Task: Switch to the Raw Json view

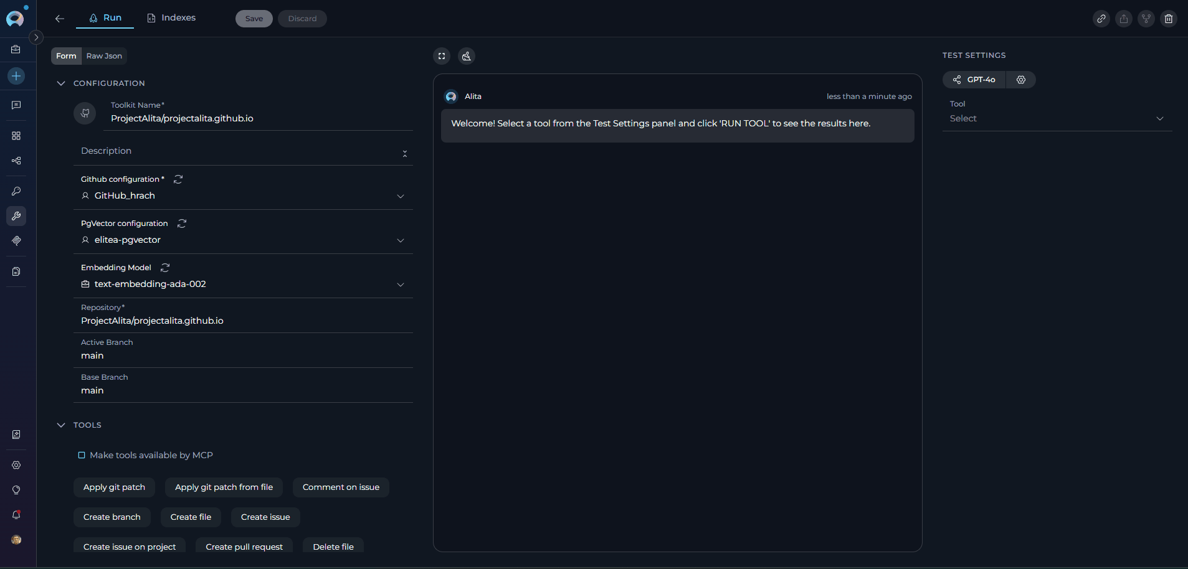Action: (x=103, y=56)
